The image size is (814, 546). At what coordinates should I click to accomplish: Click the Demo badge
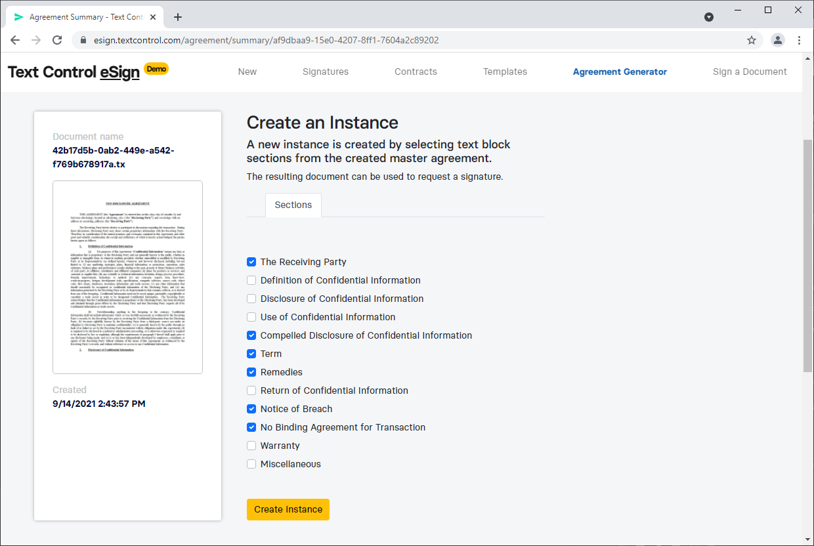pos(157,68)
